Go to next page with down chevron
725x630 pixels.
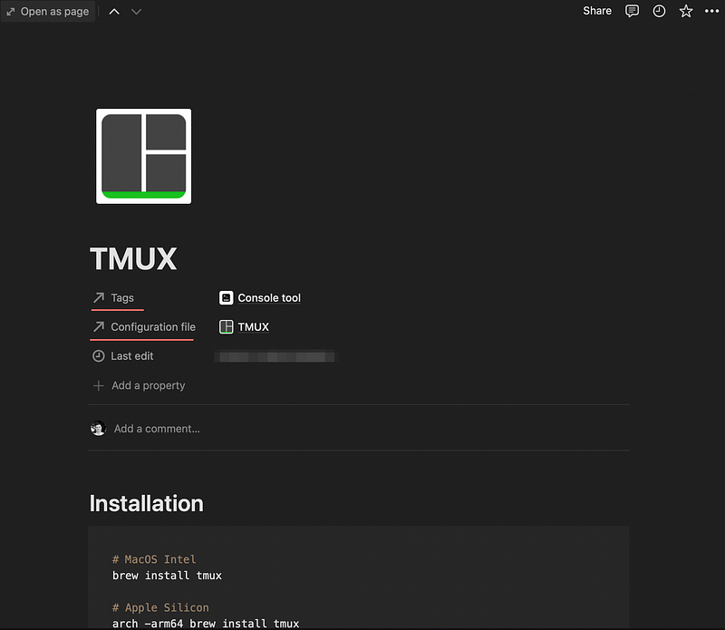pos(136,12)
